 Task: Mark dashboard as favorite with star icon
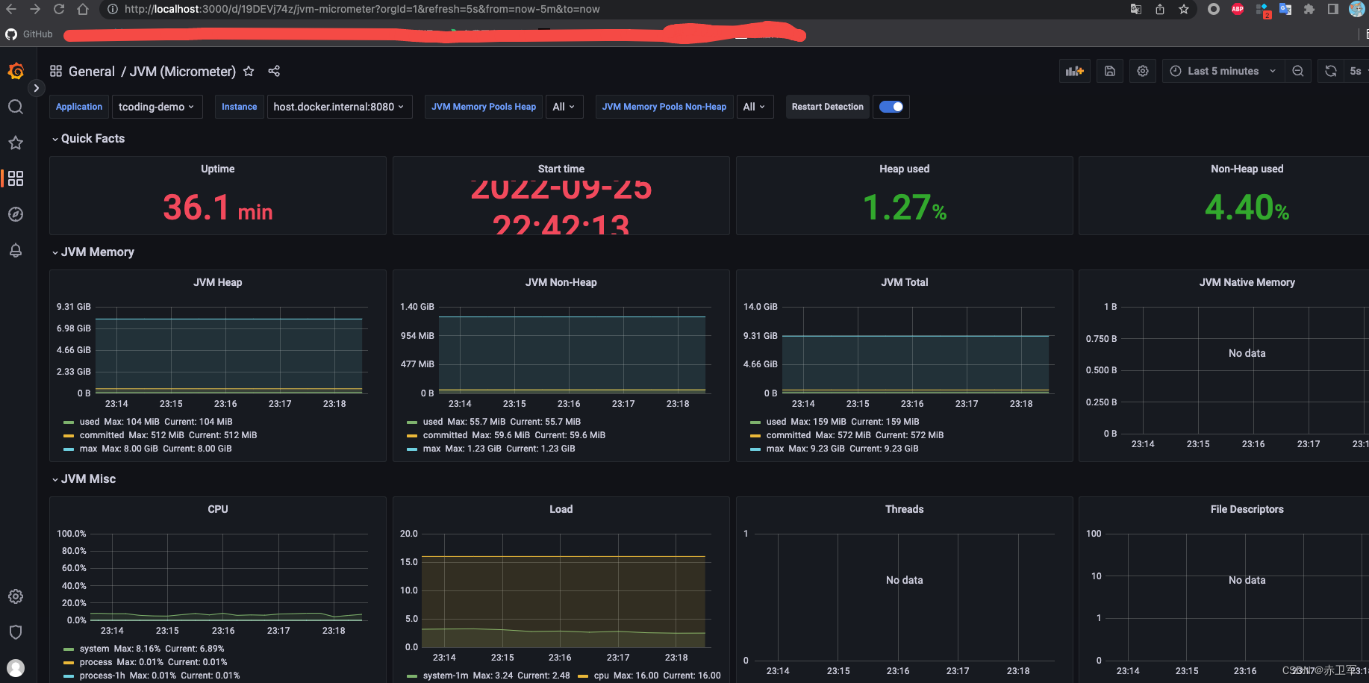[x=249, y=71]
